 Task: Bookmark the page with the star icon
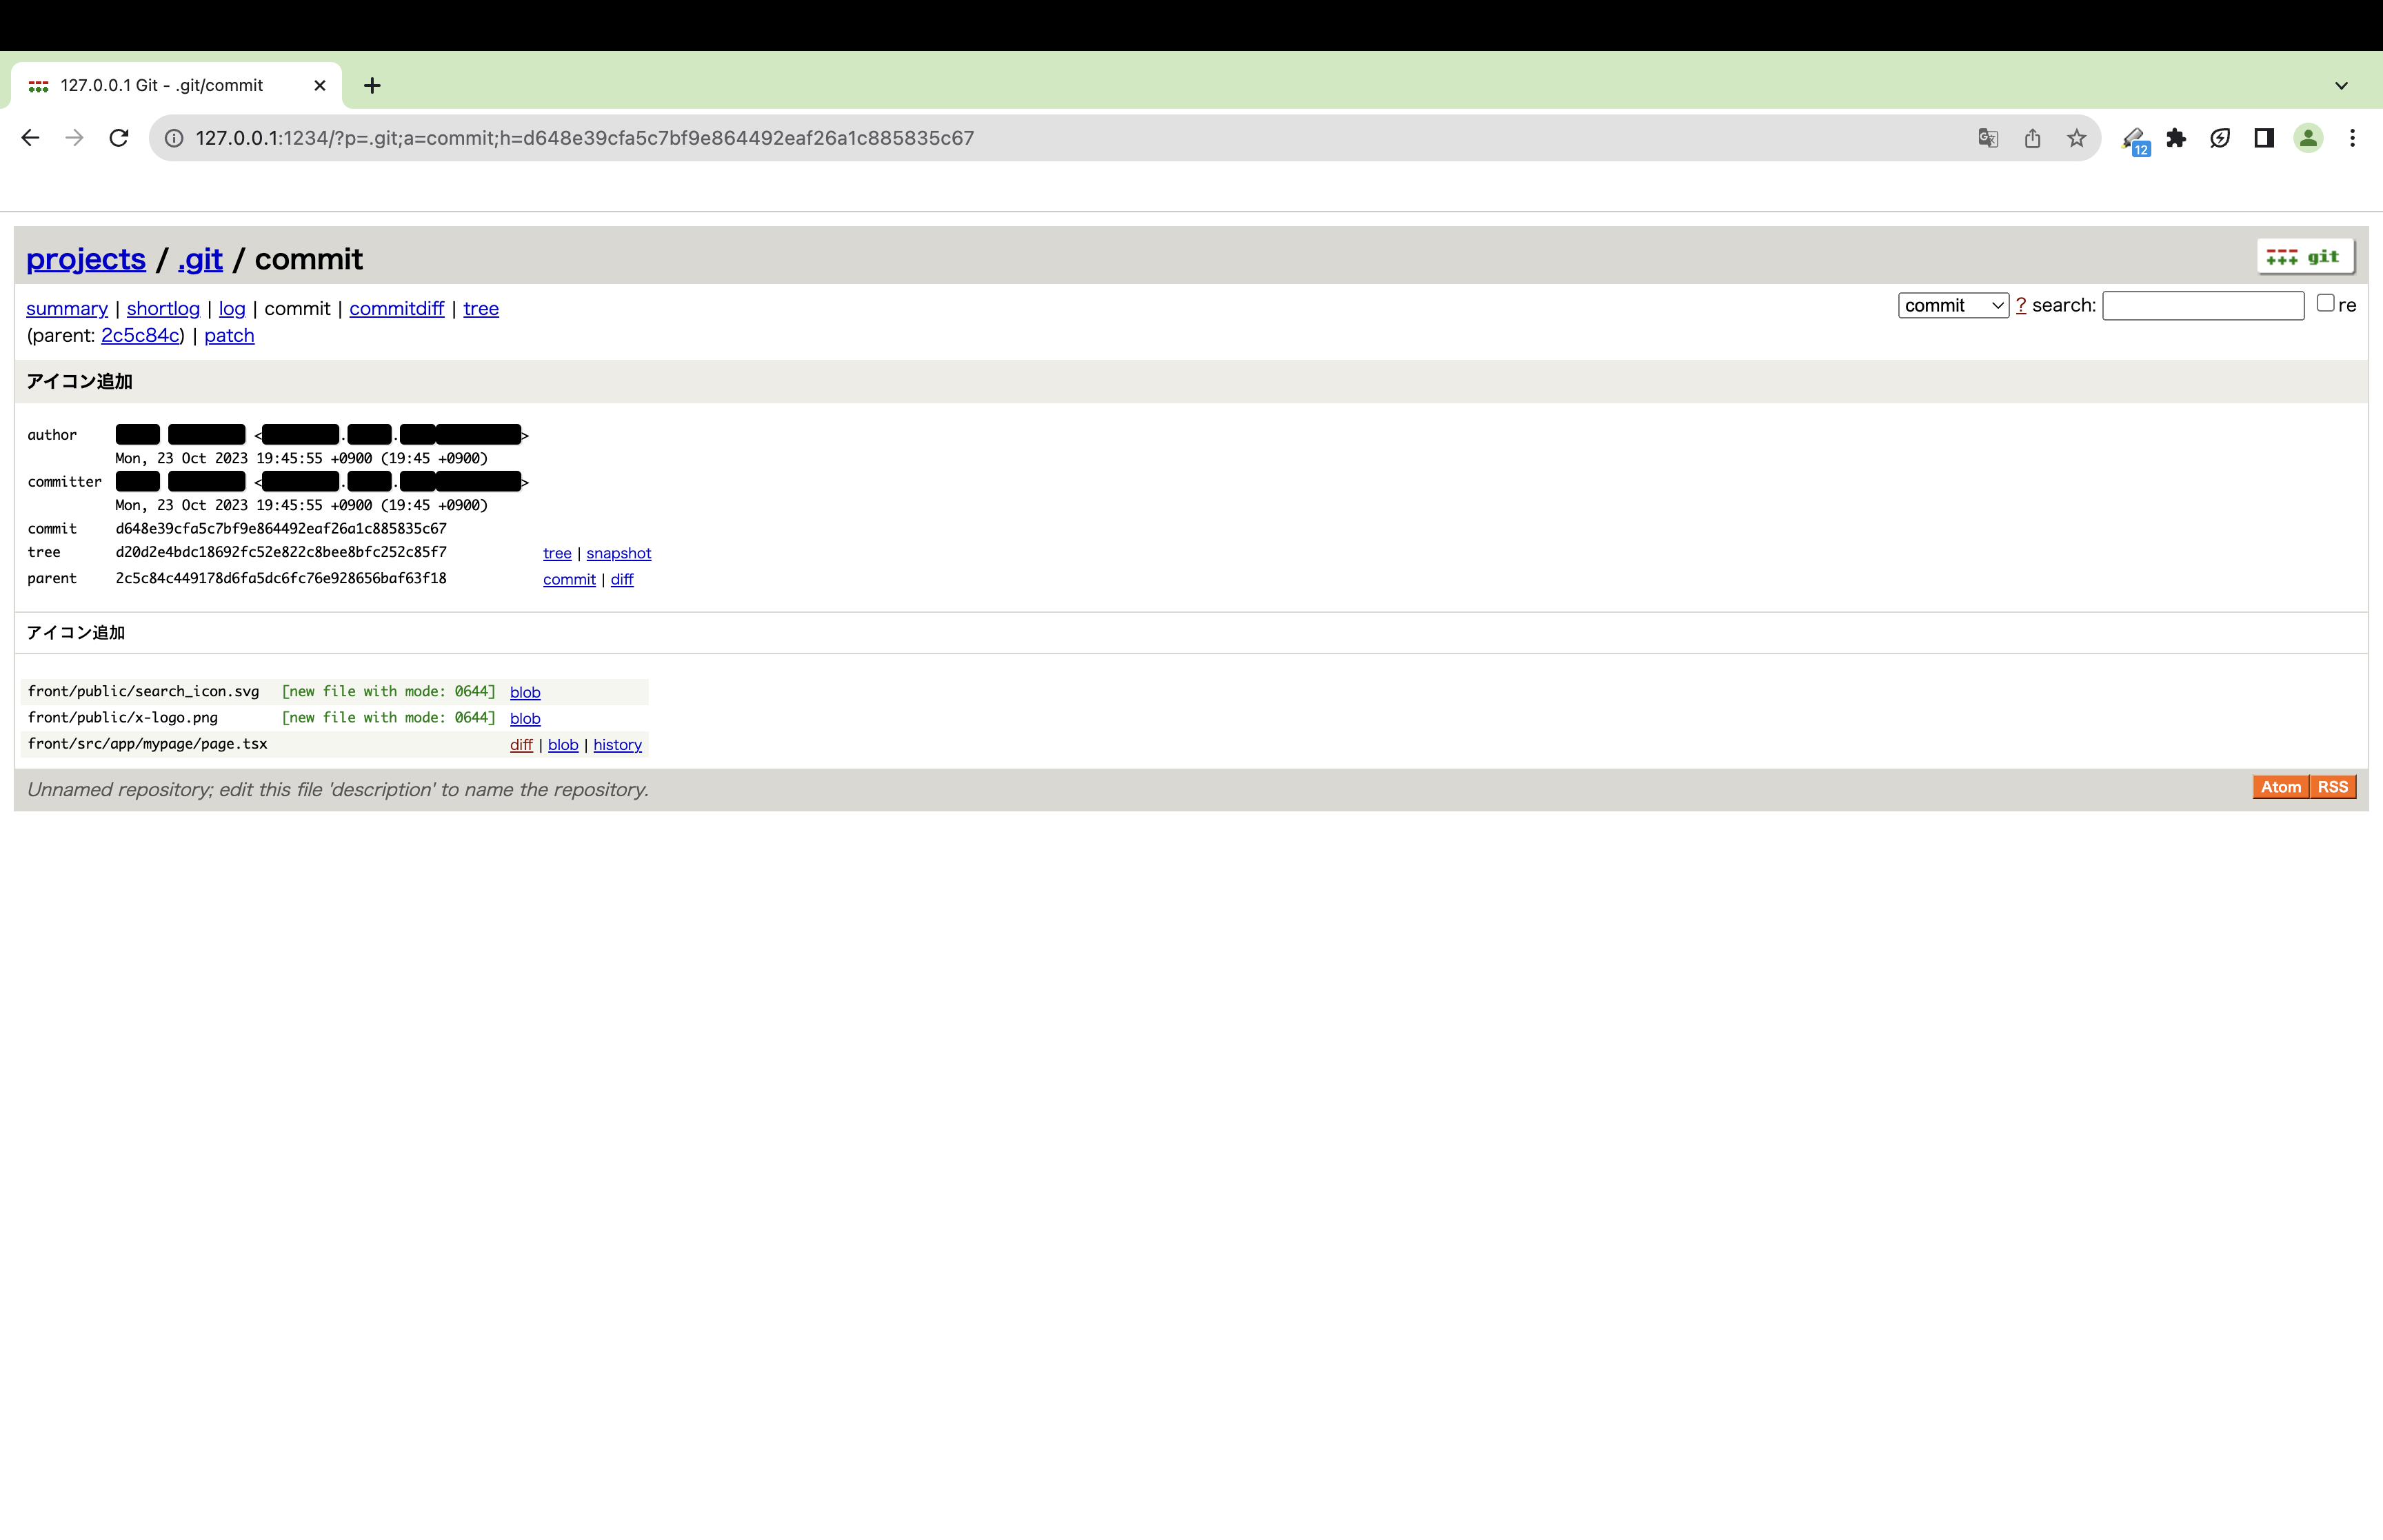pos(2076,138)
